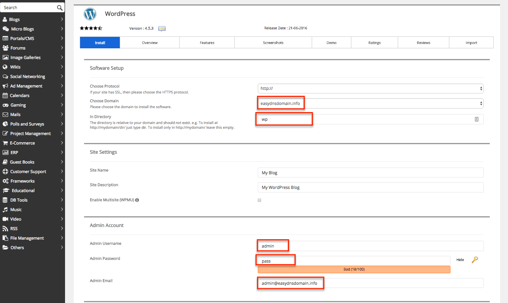Click the Admin Email field

coord(370,283)
